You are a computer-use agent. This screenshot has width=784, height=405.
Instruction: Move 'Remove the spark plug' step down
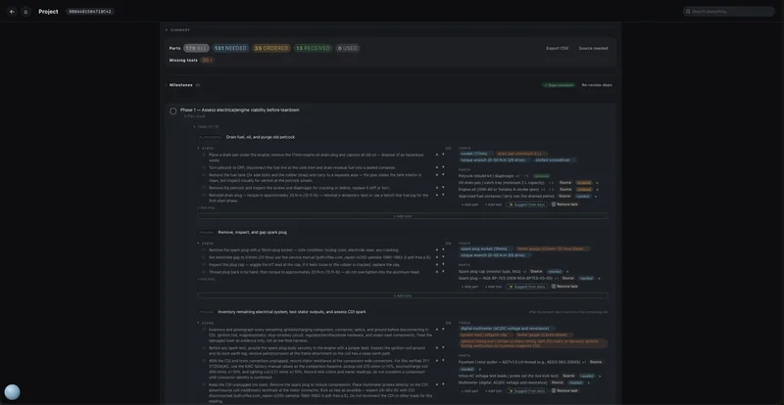[443, 249]
